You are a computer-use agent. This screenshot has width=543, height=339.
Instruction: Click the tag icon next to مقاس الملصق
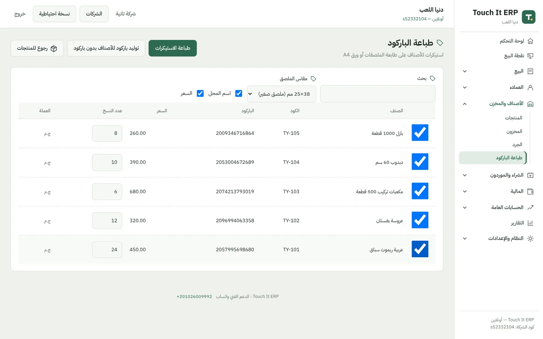click(313, 79)
